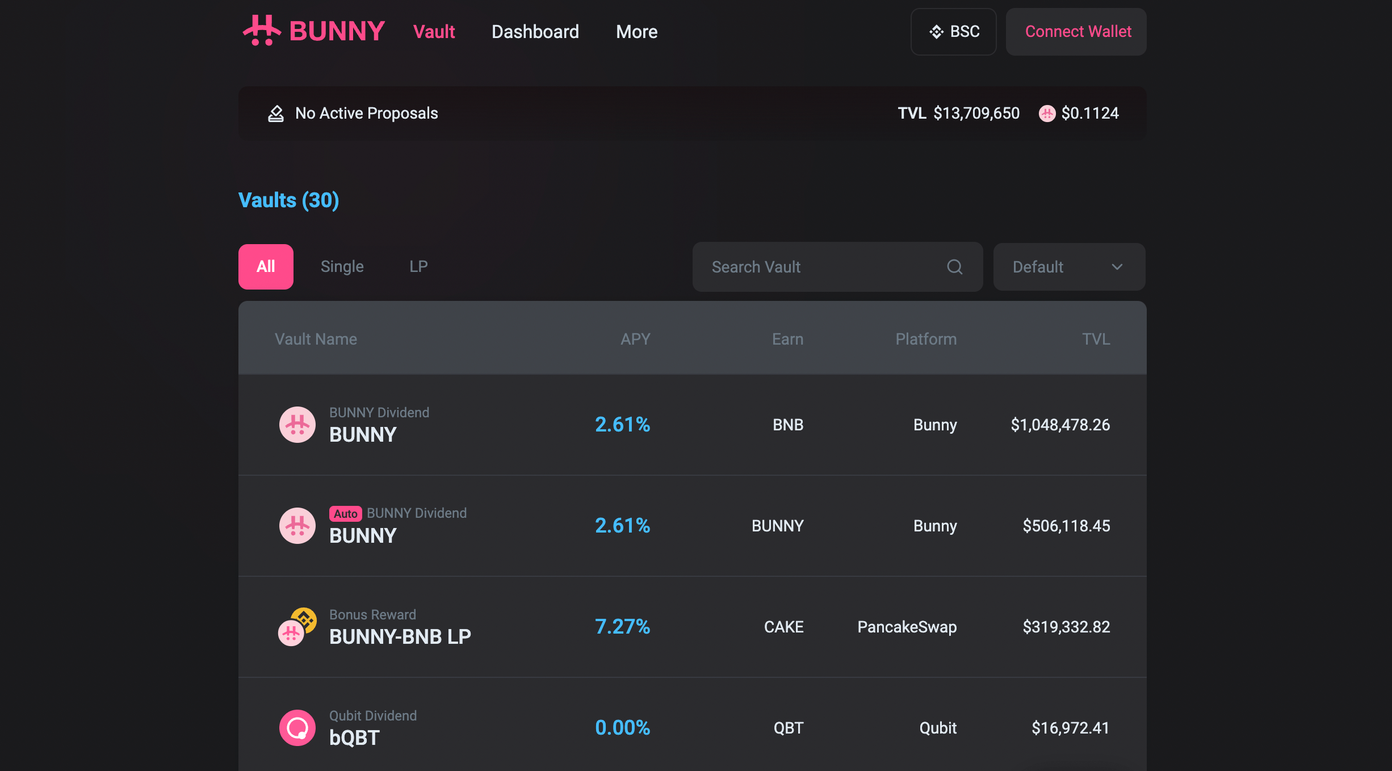Click the Auto badge on BUNNY Dividend
The image size is (1392, 771).
[x=345, y=514]
